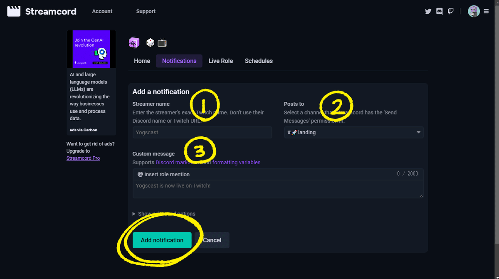Click the GenAI ad banner thumbnail
The image size is (499, 279).
(x=91, y=49)
